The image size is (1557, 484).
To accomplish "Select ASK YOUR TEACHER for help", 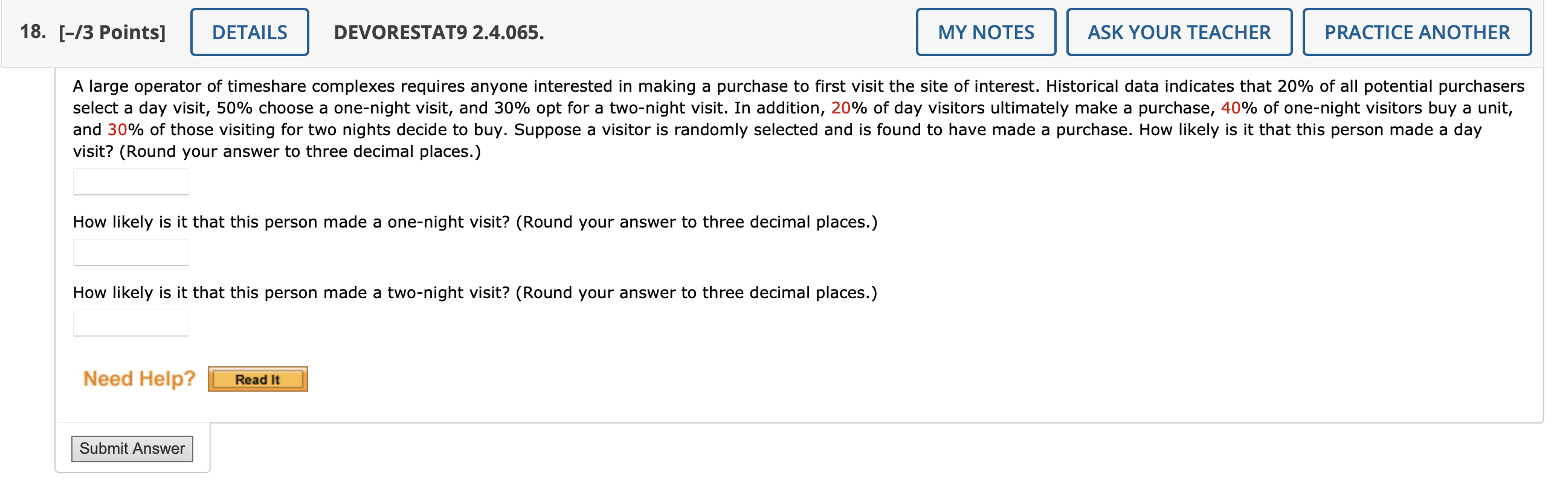I will [x=1179, y=31].
